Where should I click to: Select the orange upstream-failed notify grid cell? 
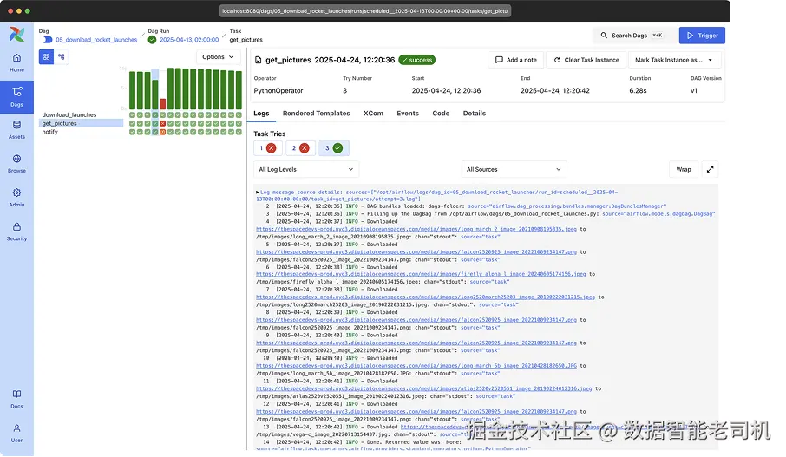pyautogui.click(x=163, y=132)
